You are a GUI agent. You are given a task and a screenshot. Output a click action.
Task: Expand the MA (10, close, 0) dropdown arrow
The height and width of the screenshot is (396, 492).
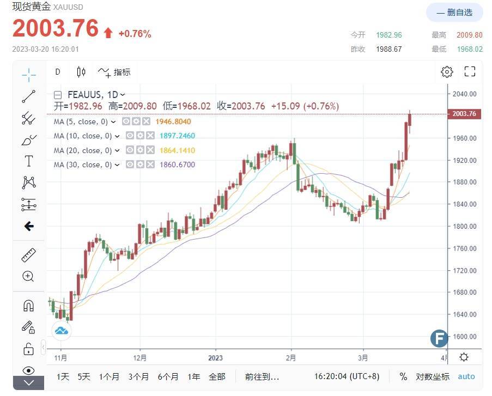117,136
